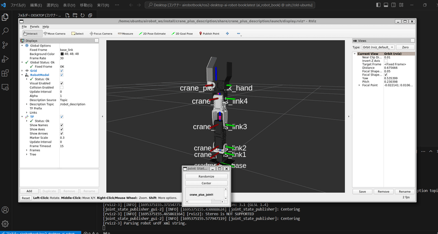Select the 2D Pose Estimate tool
This screenshot has height=234, width=438.
[x=152, y=33]
